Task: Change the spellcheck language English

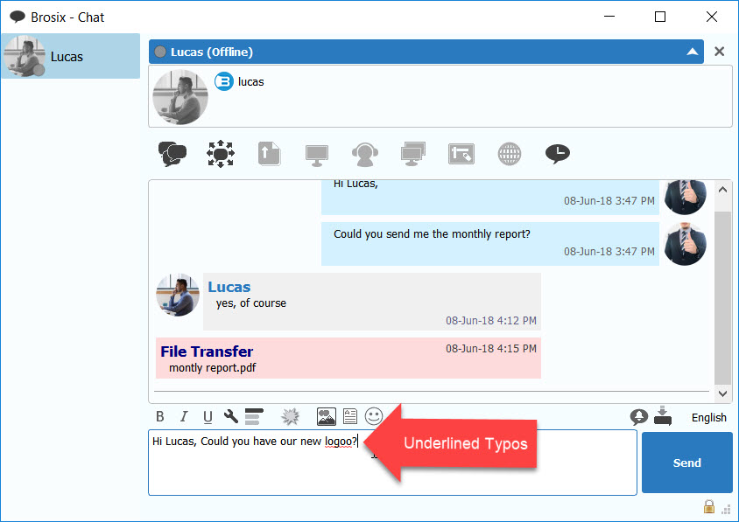Action: pyautogui.click(x=709, y=417)
